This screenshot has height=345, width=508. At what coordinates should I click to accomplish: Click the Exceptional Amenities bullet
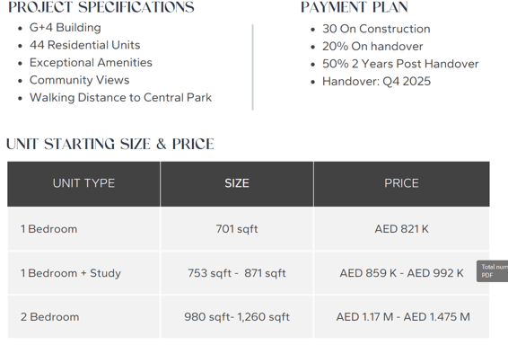91,63
